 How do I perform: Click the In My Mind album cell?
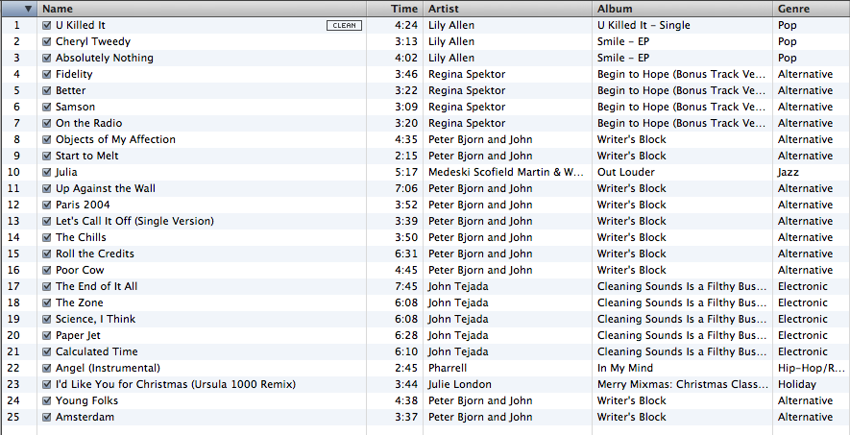(625, 368)
